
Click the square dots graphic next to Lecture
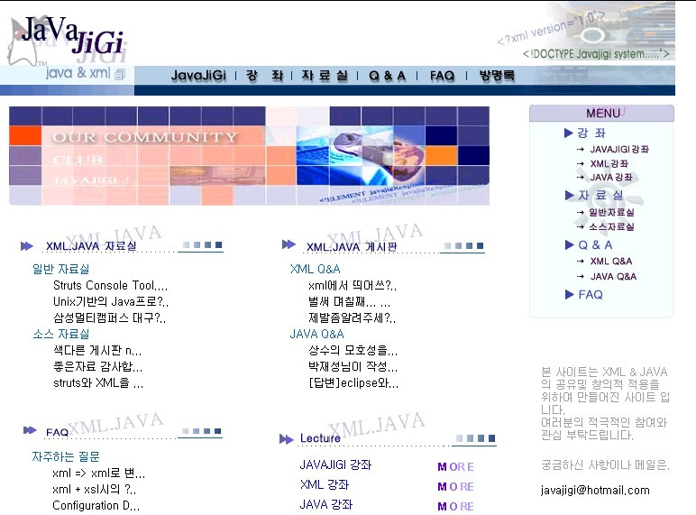[x=475, y=438]
